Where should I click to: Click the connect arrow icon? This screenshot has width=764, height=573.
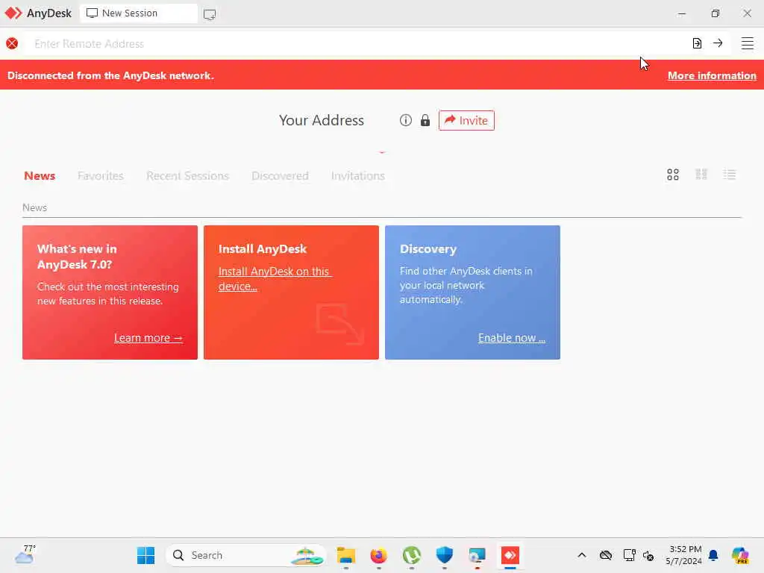tap(718, 43)
